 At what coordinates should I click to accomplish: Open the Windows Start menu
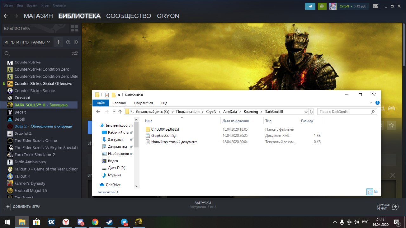click(x=7, y=222)
